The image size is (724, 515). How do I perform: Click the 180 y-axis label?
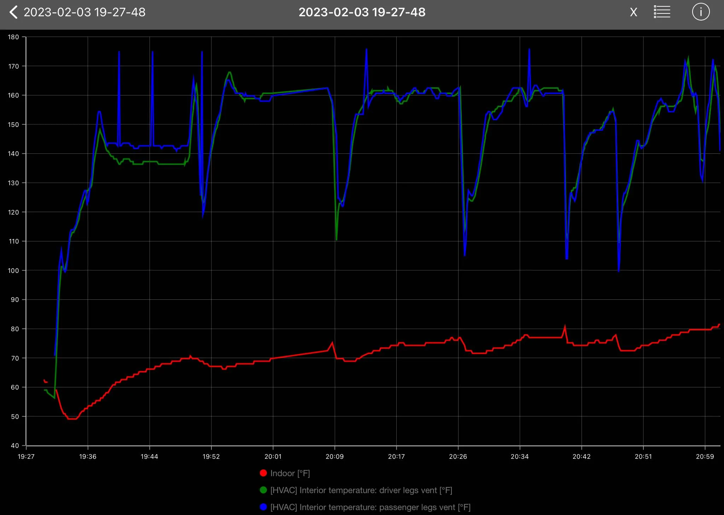click(13, 37)
